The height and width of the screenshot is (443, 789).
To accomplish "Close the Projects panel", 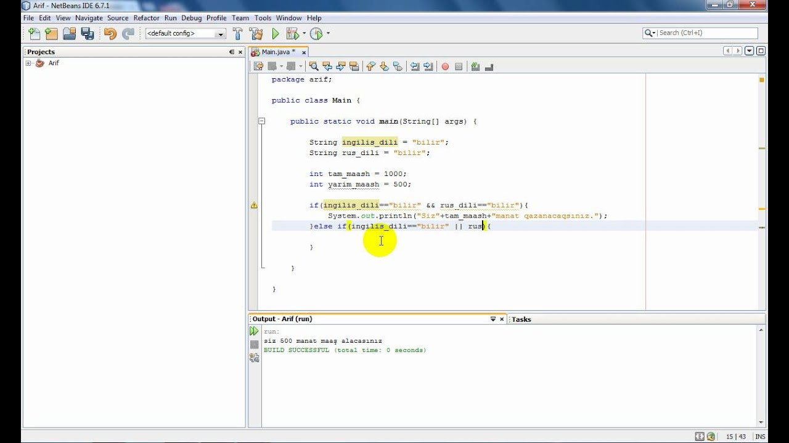I will [x=240, y=52].
